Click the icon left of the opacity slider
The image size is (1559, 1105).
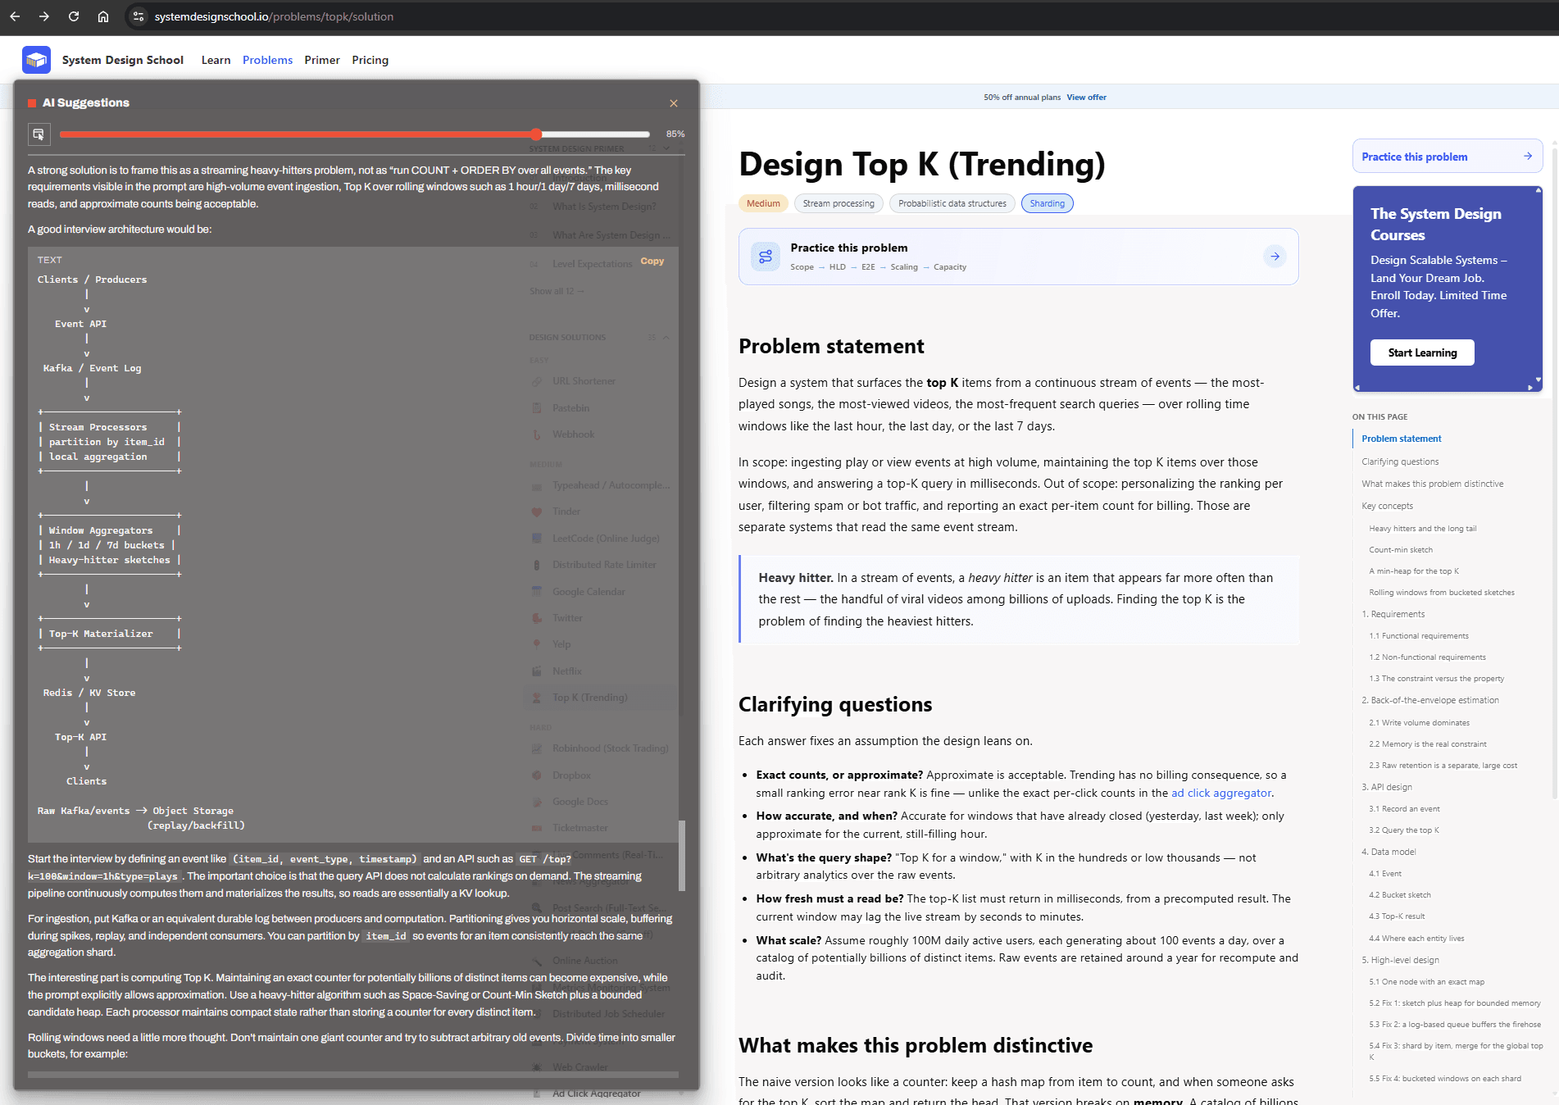pos(39,134)
